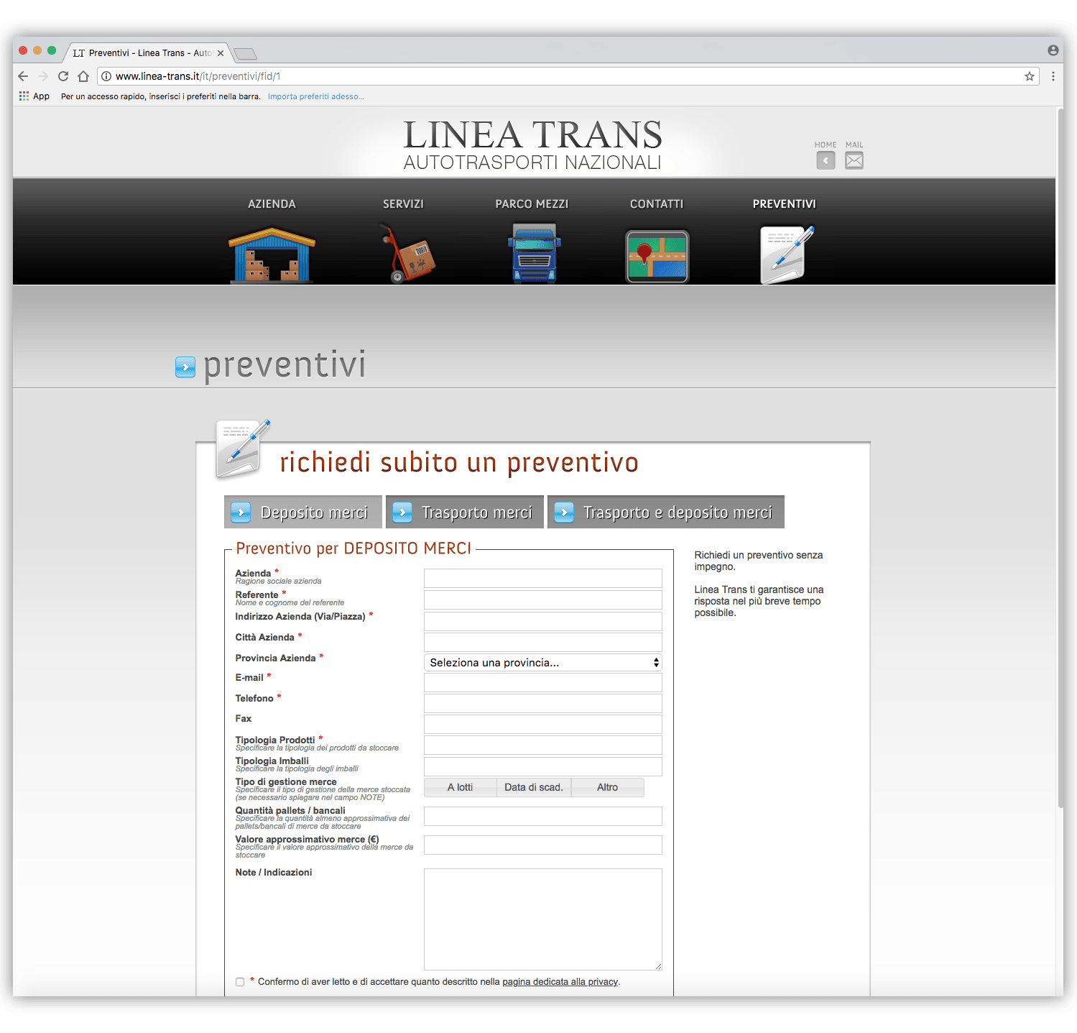Viewport: 1077px width, 1033px height.
Task: Open Chrome three-dot menu
Action: pos(1053,76)
